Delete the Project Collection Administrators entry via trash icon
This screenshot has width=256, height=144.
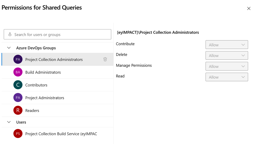tap(105, 59)
